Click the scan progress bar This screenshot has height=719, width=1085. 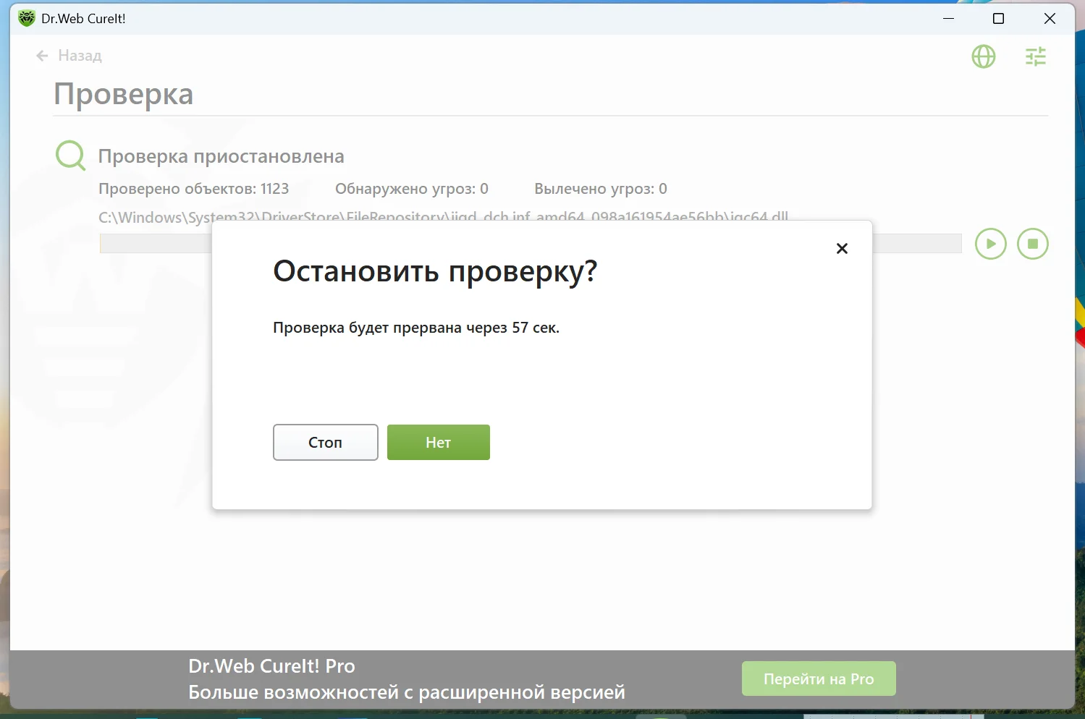click(531, 244)
